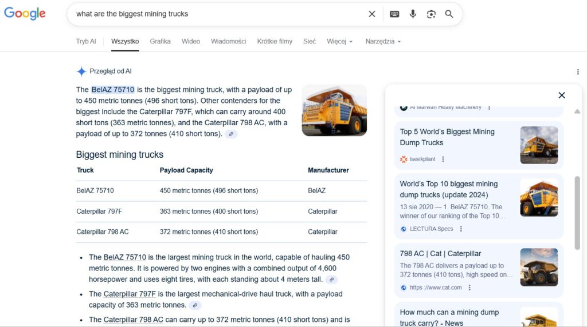Close the sources side panel
Image resolution: width=587 pixels, height=327 pixels.
pos(561,95)
